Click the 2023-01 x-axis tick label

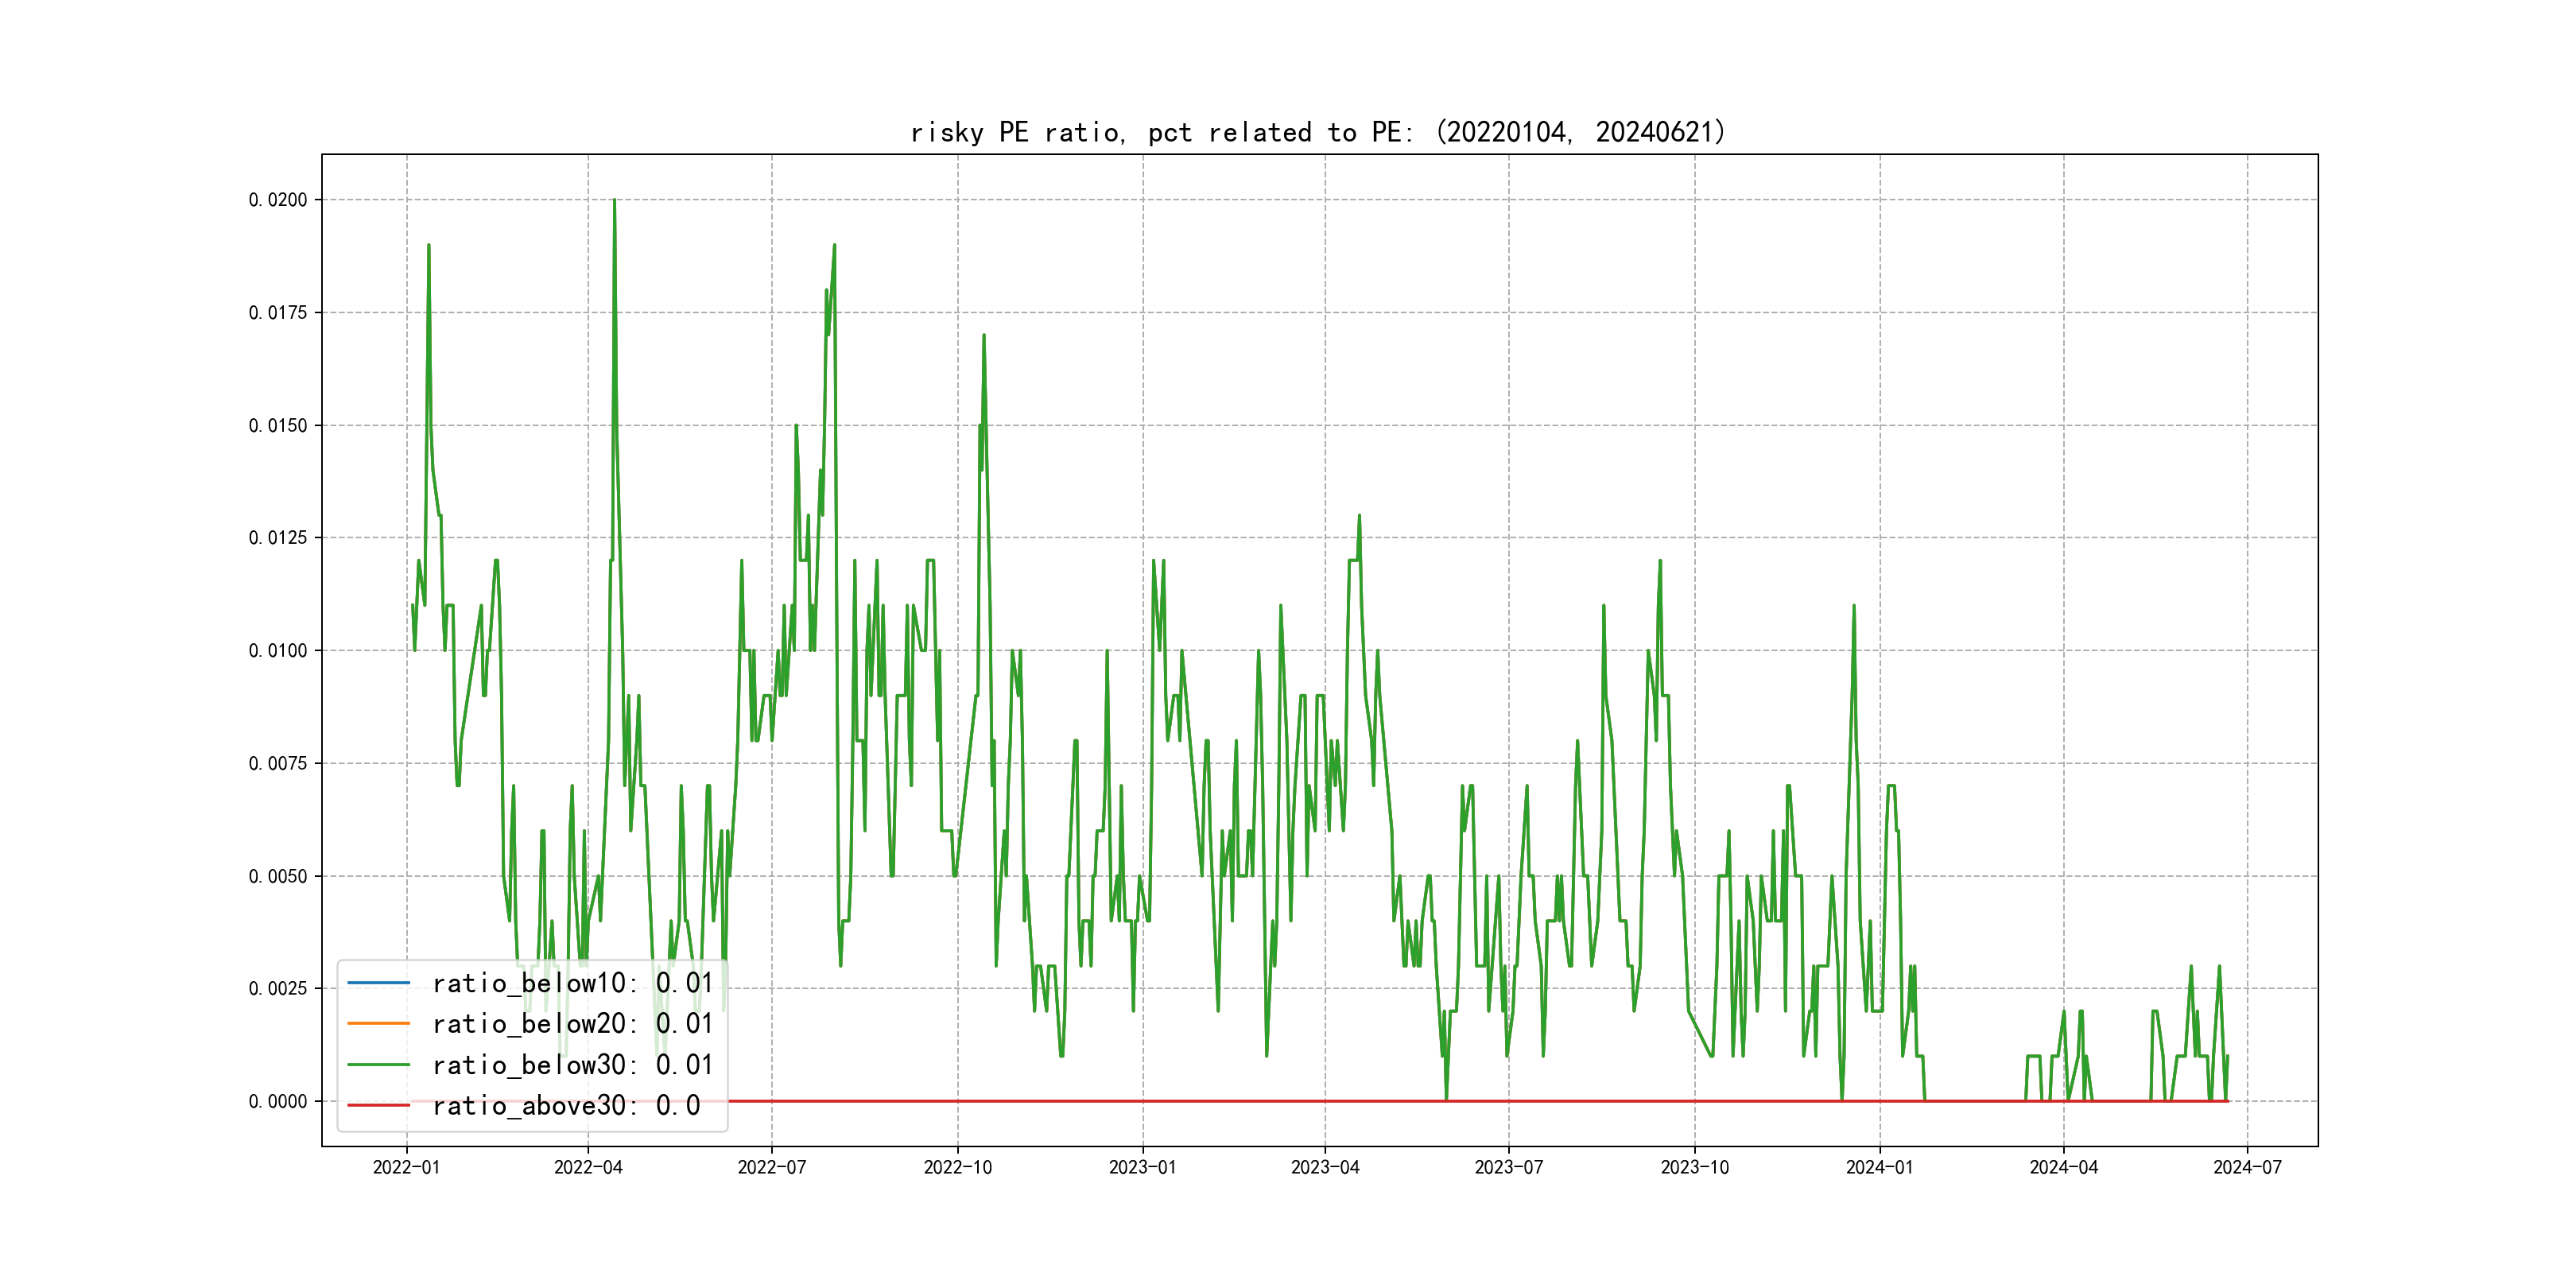[1142, 1167]
